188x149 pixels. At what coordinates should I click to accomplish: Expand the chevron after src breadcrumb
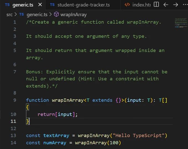click(15, 14)
